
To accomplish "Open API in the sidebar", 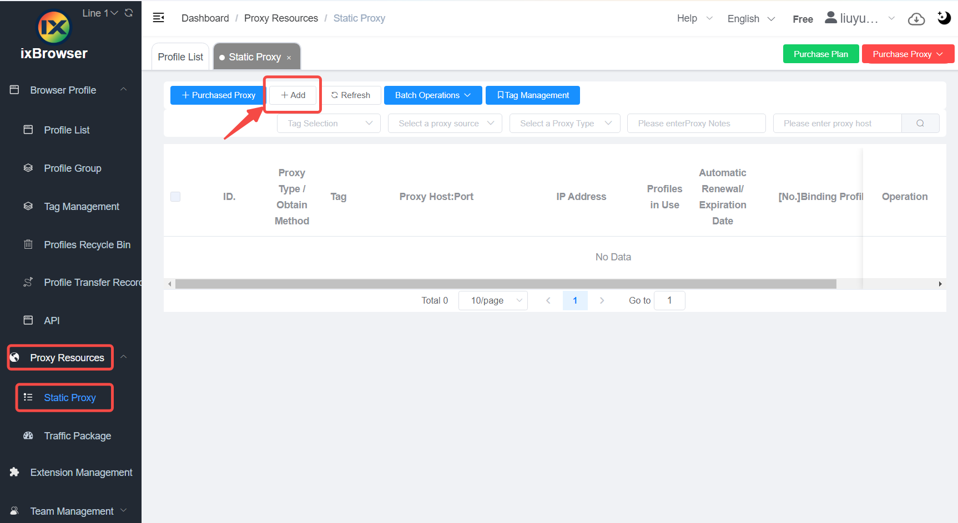I will (52, 321).
